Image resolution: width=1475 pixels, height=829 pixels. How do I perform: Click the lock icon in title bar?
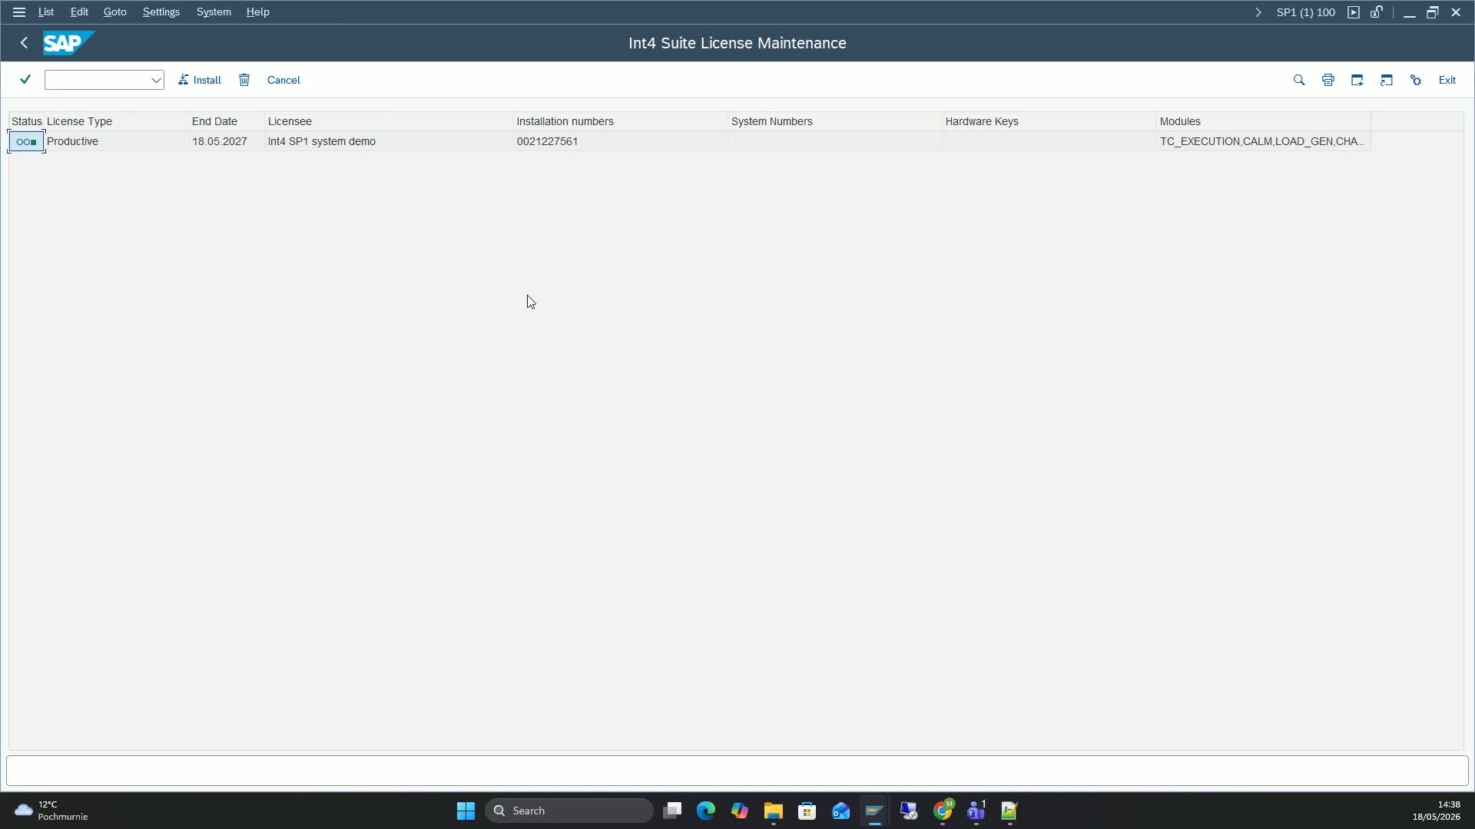click(1377, 12)
